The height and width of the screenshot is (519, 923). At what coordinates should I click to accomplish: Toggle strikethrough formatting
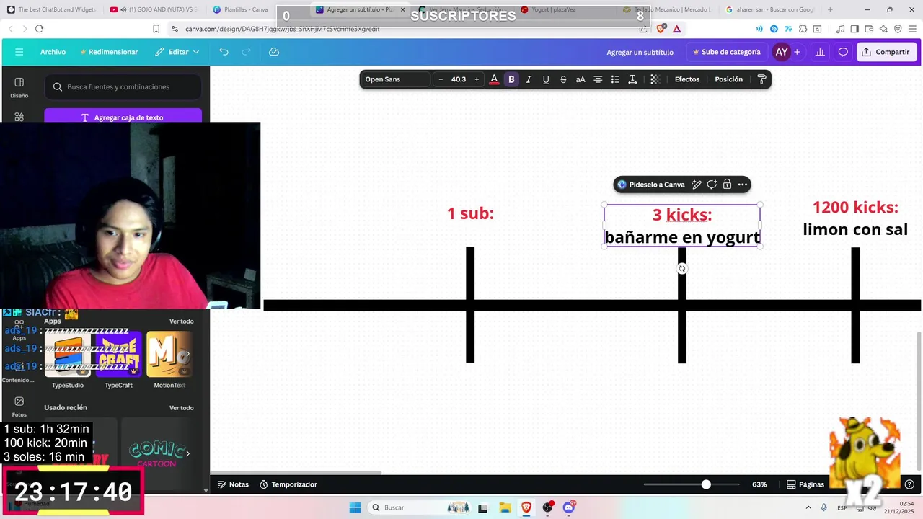(x=563, y=79)
